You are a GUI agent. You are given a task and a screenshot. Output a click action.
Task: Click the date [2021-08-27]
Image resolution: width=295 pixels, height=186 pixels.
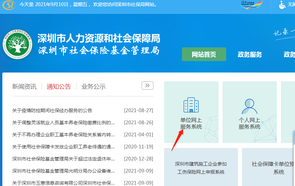point(139,110)
